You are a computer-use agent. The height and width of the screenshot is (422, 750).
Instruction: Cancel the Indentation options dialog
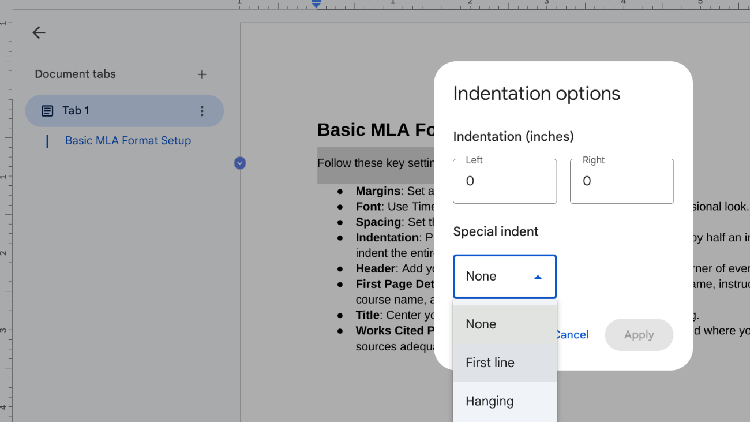(x=571, y=335)
